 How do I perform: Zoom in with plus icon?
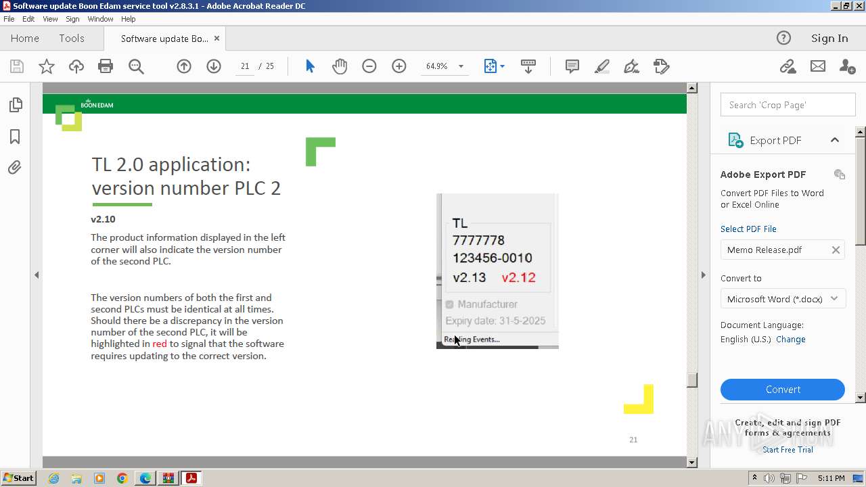[x=399, y=66]
